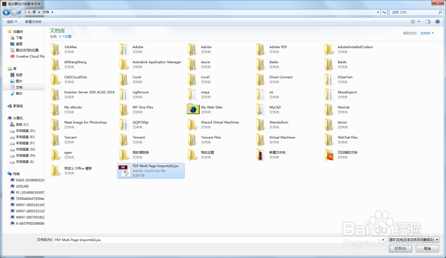This screenshot has width=446, height=258.
Task: Open the QQPCMgr folder icon
Action: (x=124, y=125)
